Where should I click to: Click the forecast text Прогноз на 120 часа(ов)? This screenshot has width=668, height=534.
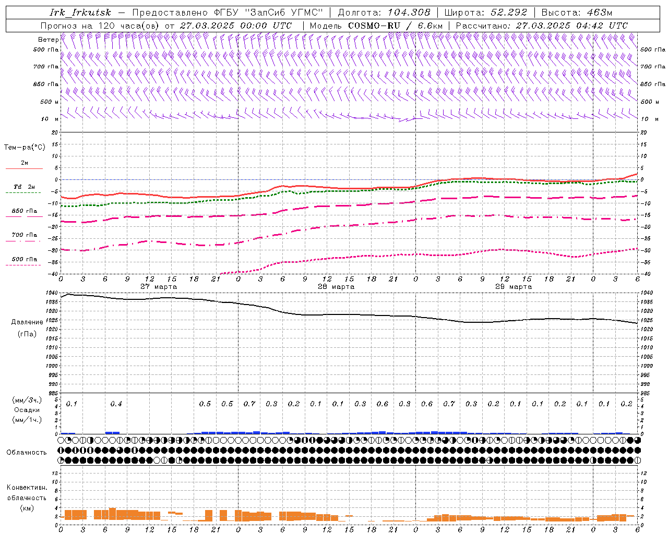click(x=101, y=26)
